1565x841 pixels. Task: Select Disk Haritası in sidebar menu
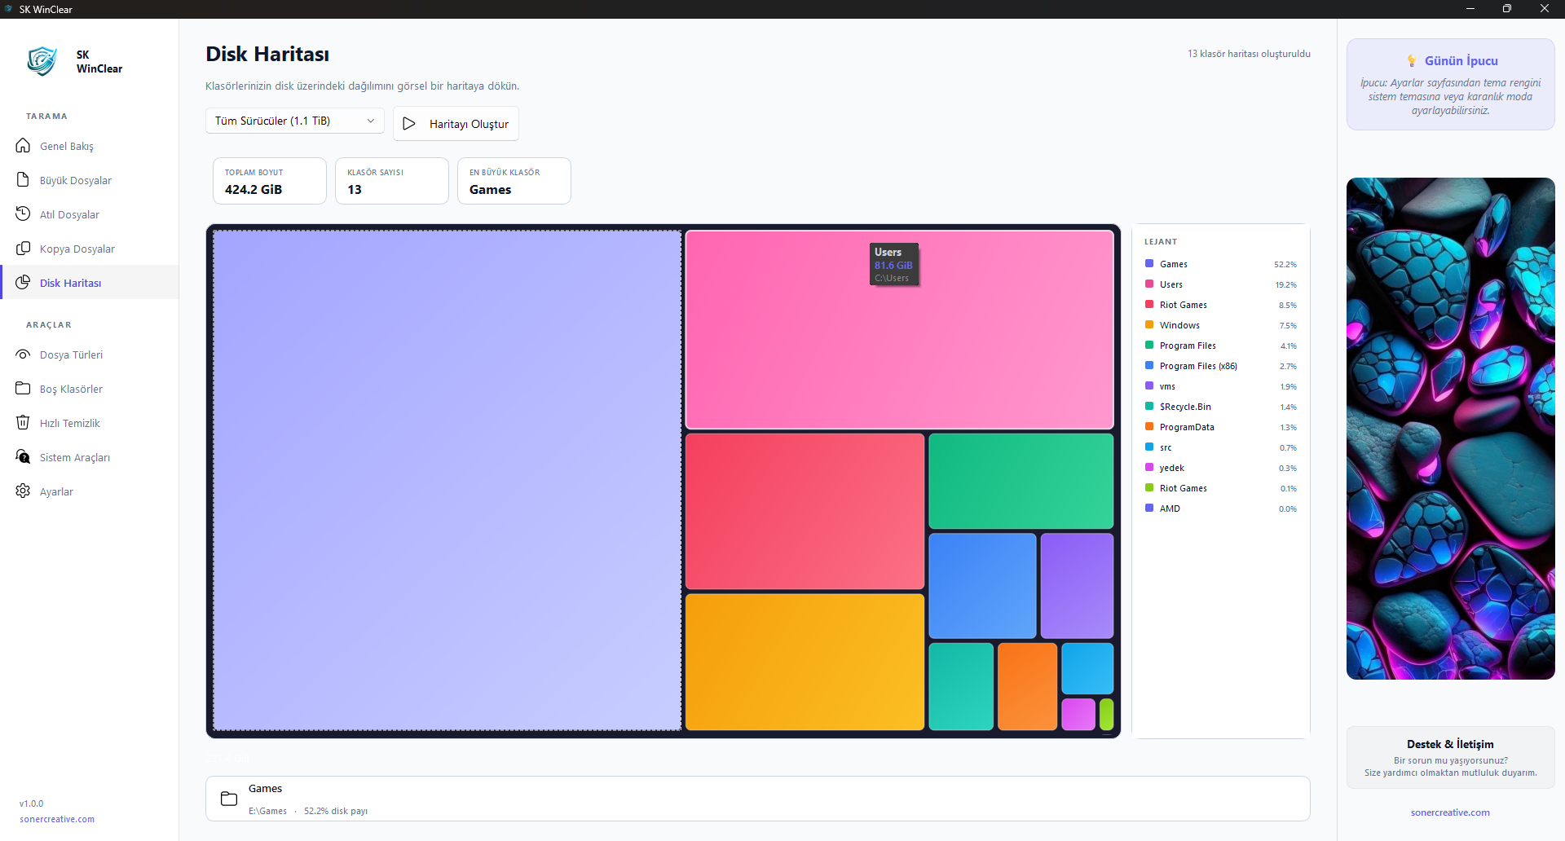point(71,283)
